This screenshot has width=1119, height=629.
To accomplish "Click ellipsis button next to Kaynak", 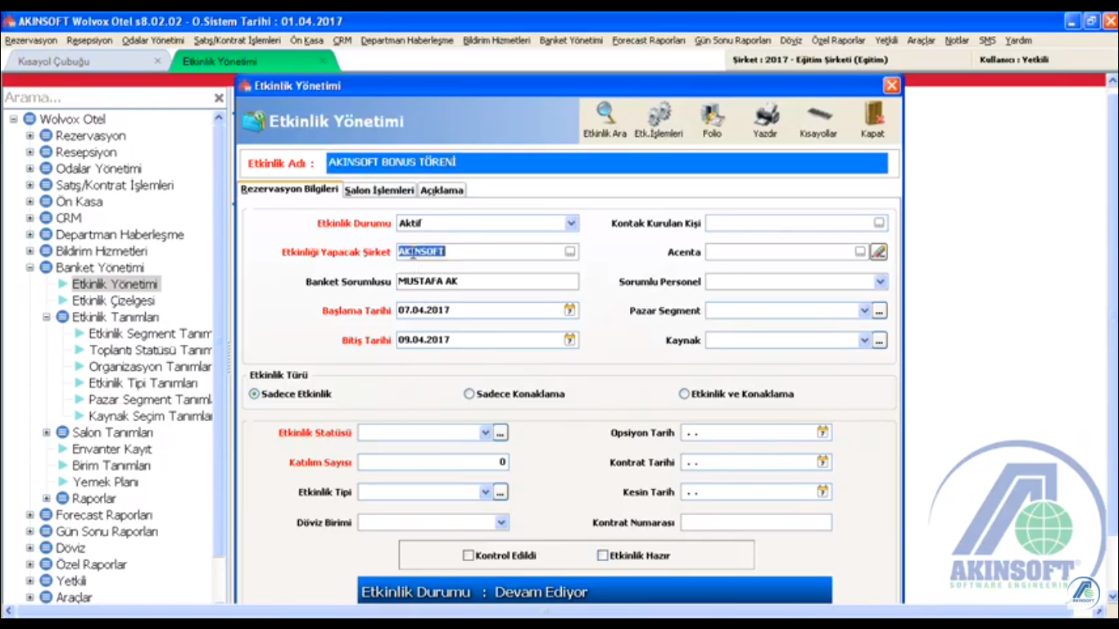I will [880, 341].
